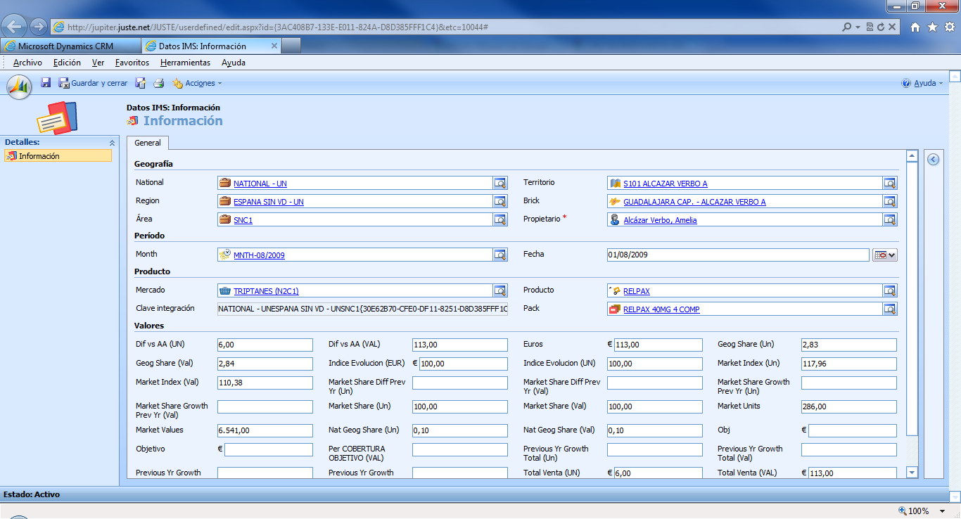This screenshot has width=961, height=519.
Task: Open the address bar URL history dropdown
Action: 858,27
